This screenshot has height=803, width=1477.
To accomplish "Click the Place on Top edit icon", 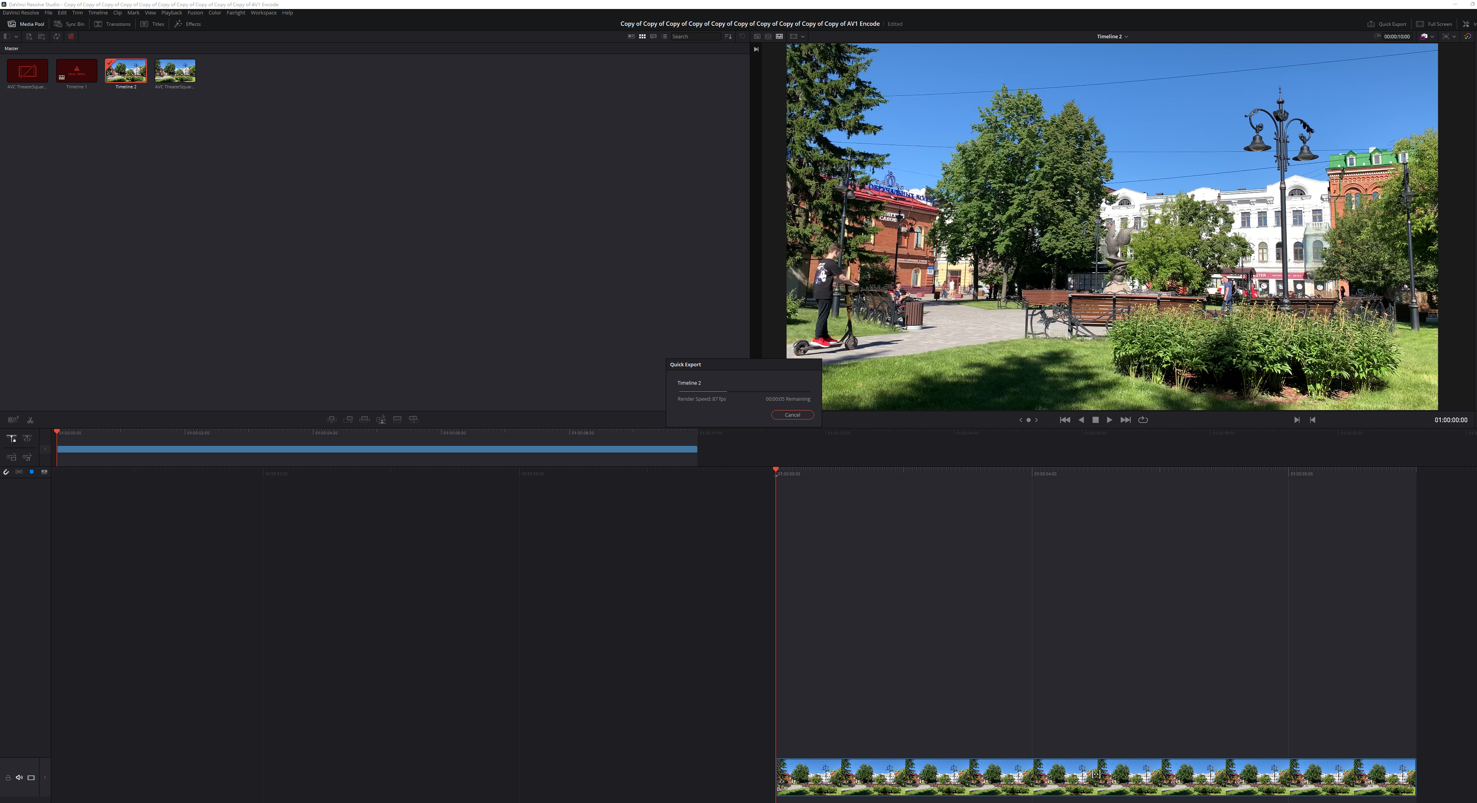I will (x=397, y=420).
